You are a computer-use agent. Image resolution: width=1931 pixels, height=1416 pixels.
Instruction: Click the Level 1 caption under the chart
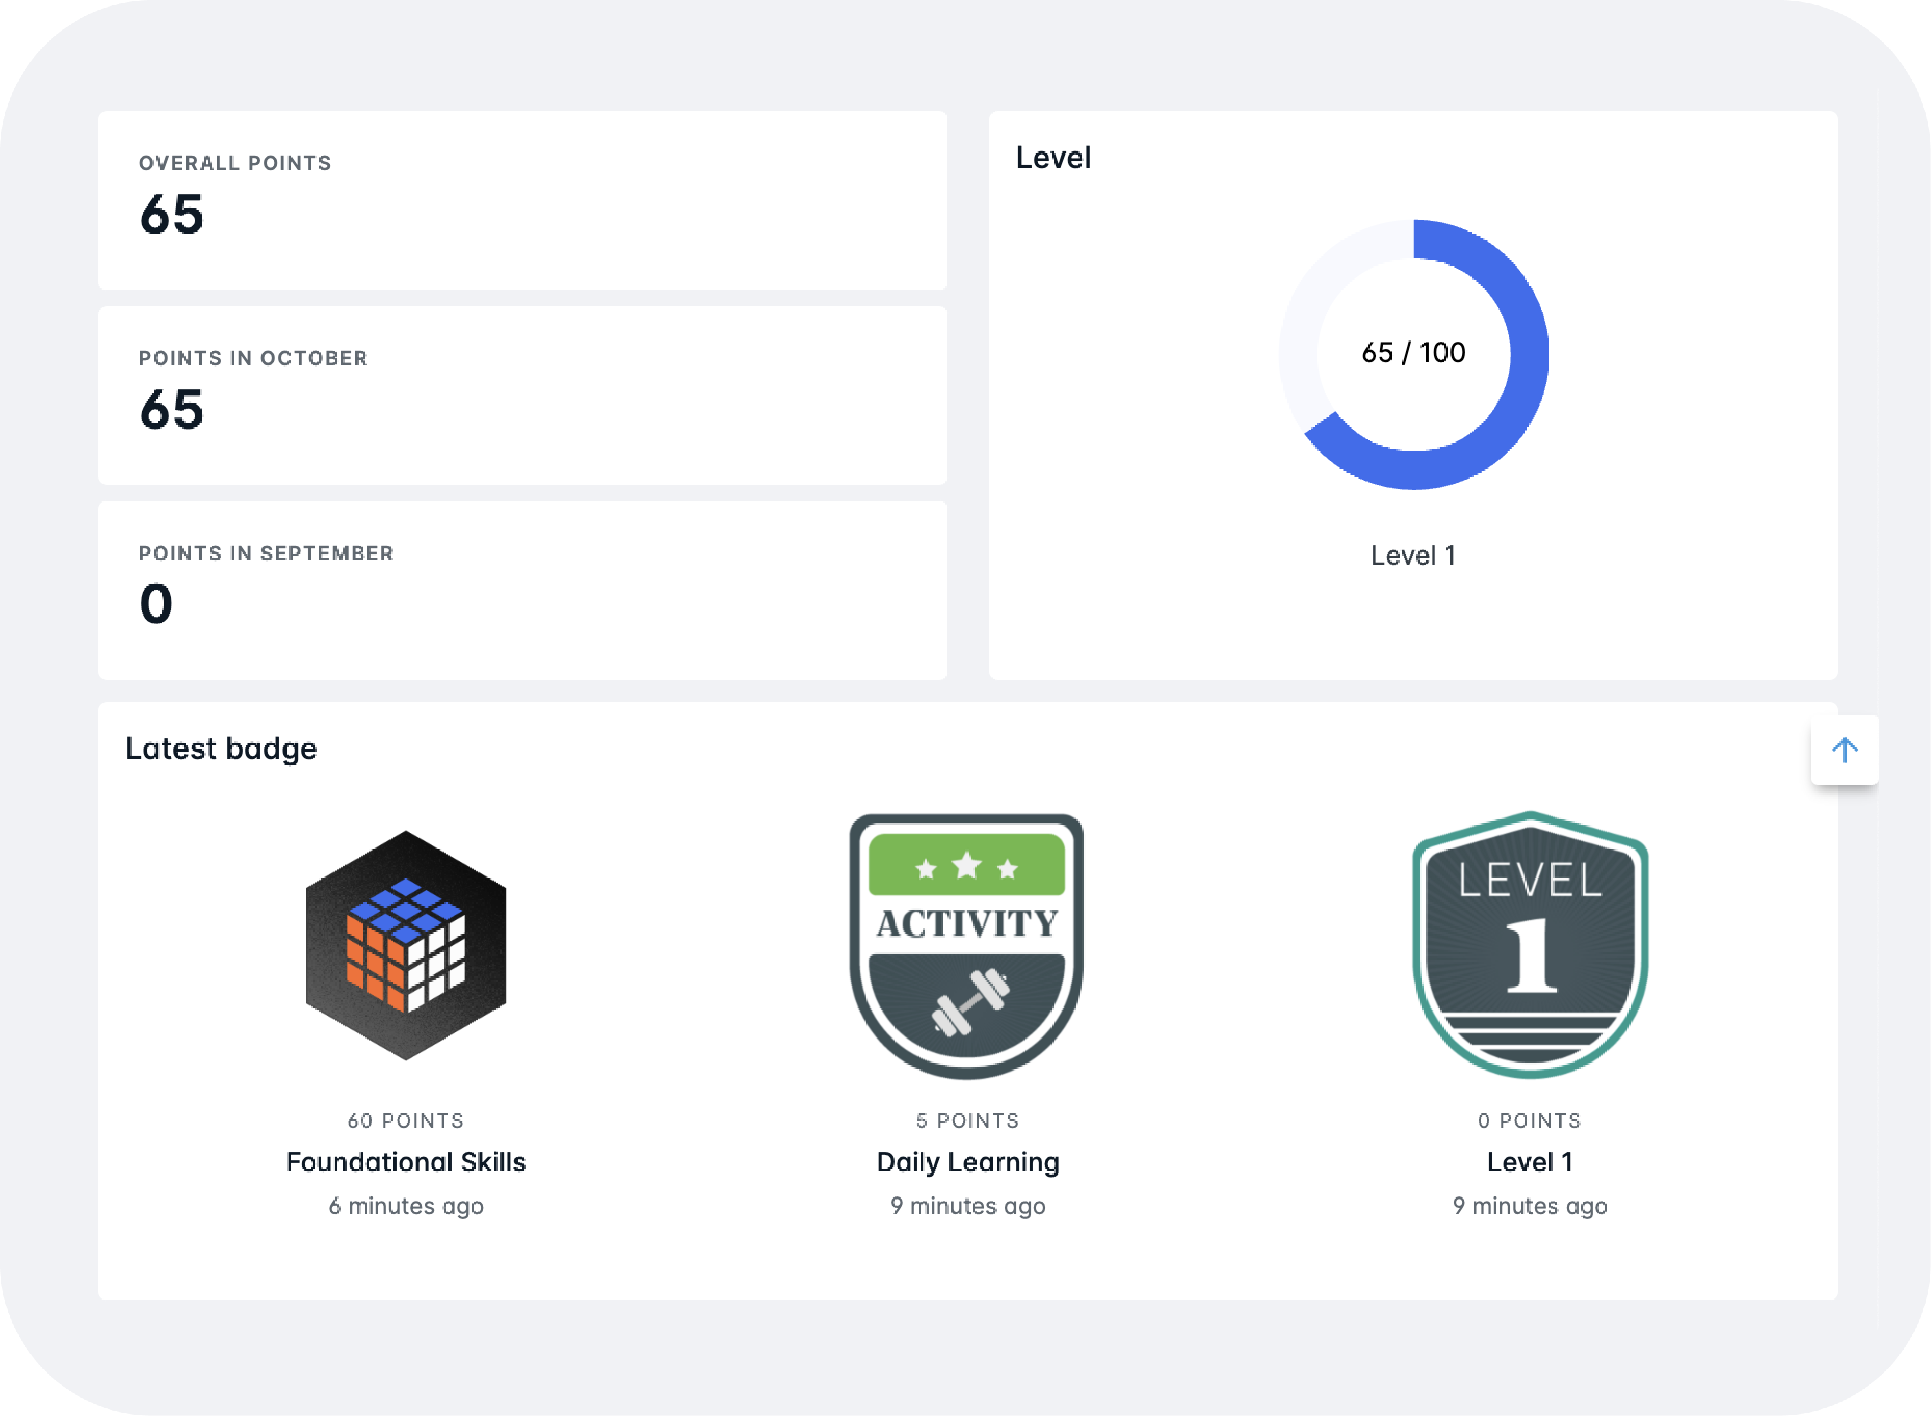coord(1413,556)
